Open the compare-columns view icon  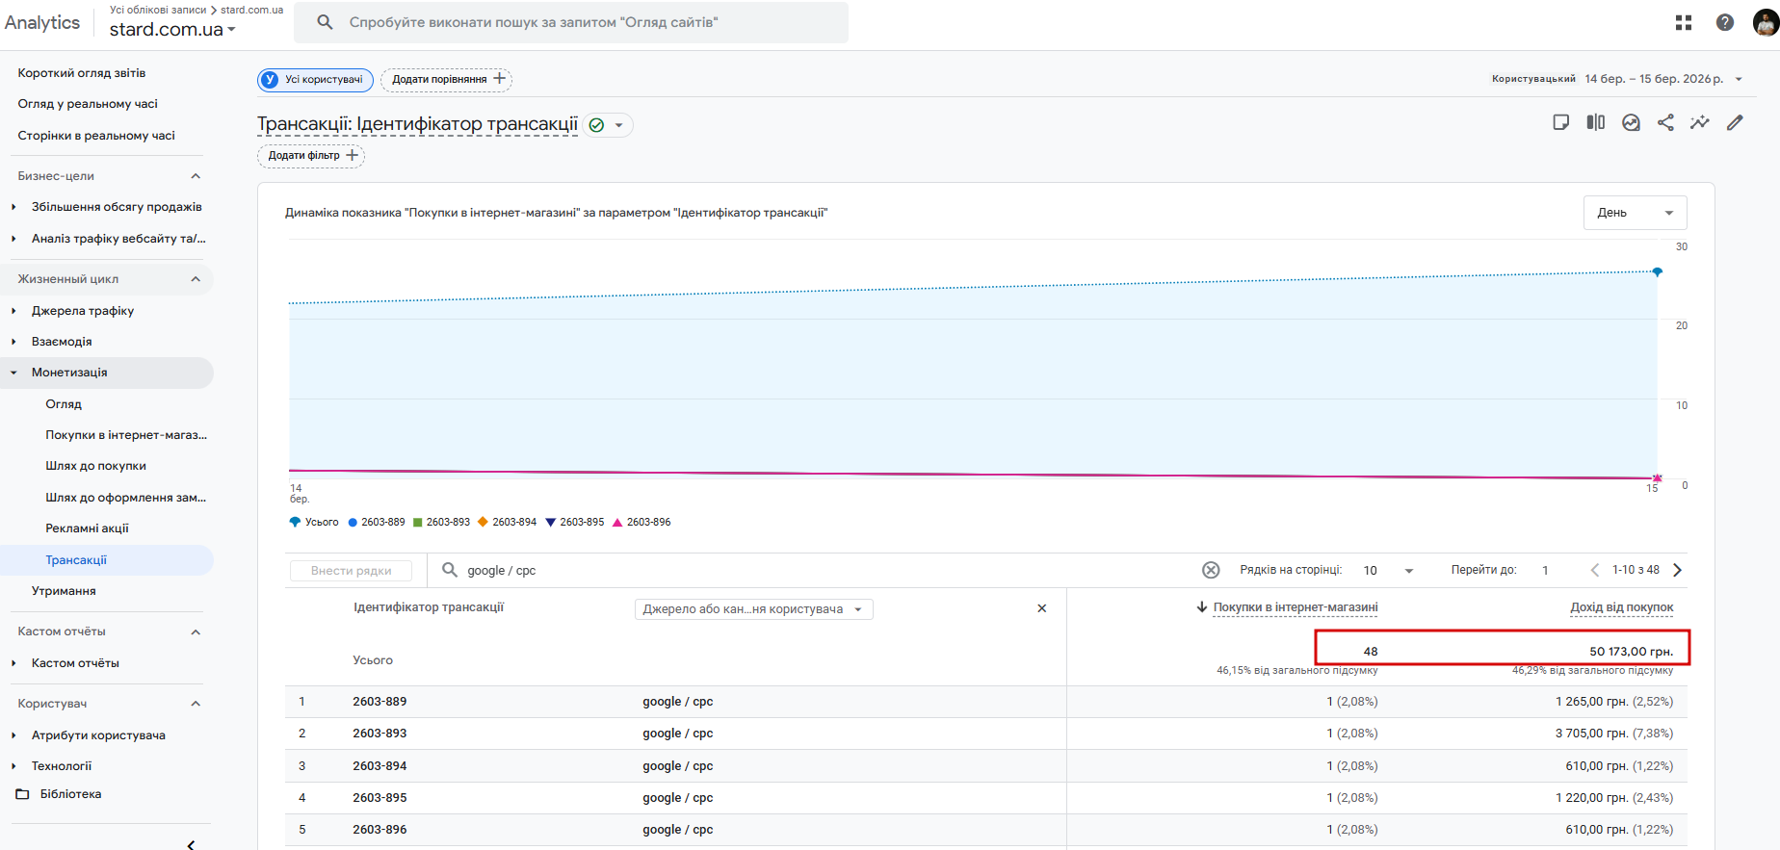[x=1596, y=122]
